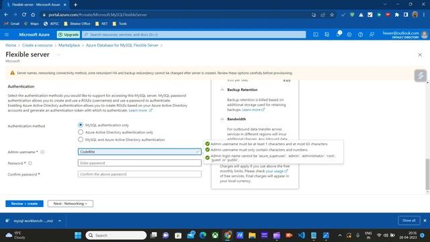The image size is (430, 242).
Task: Open Azure feedback icon
Action: (372, 34)
